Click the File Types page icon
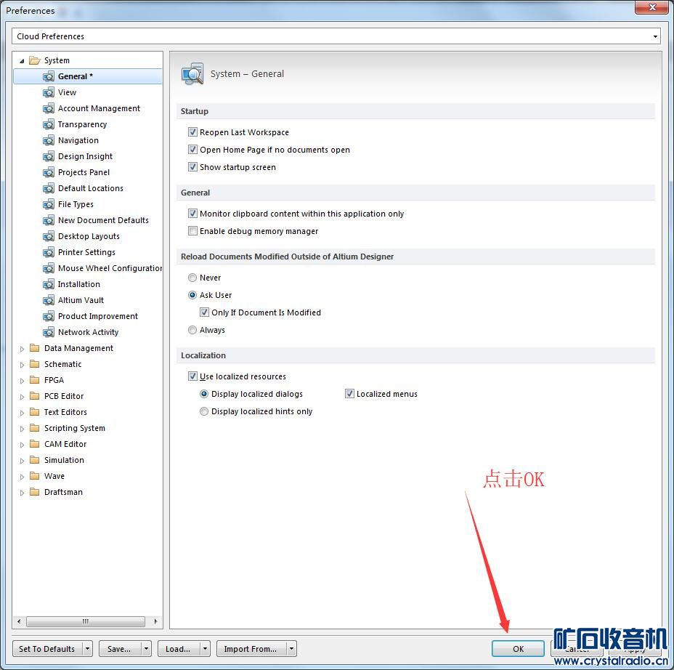This screenshot has width=674, height=670. (x=49, y=204)
